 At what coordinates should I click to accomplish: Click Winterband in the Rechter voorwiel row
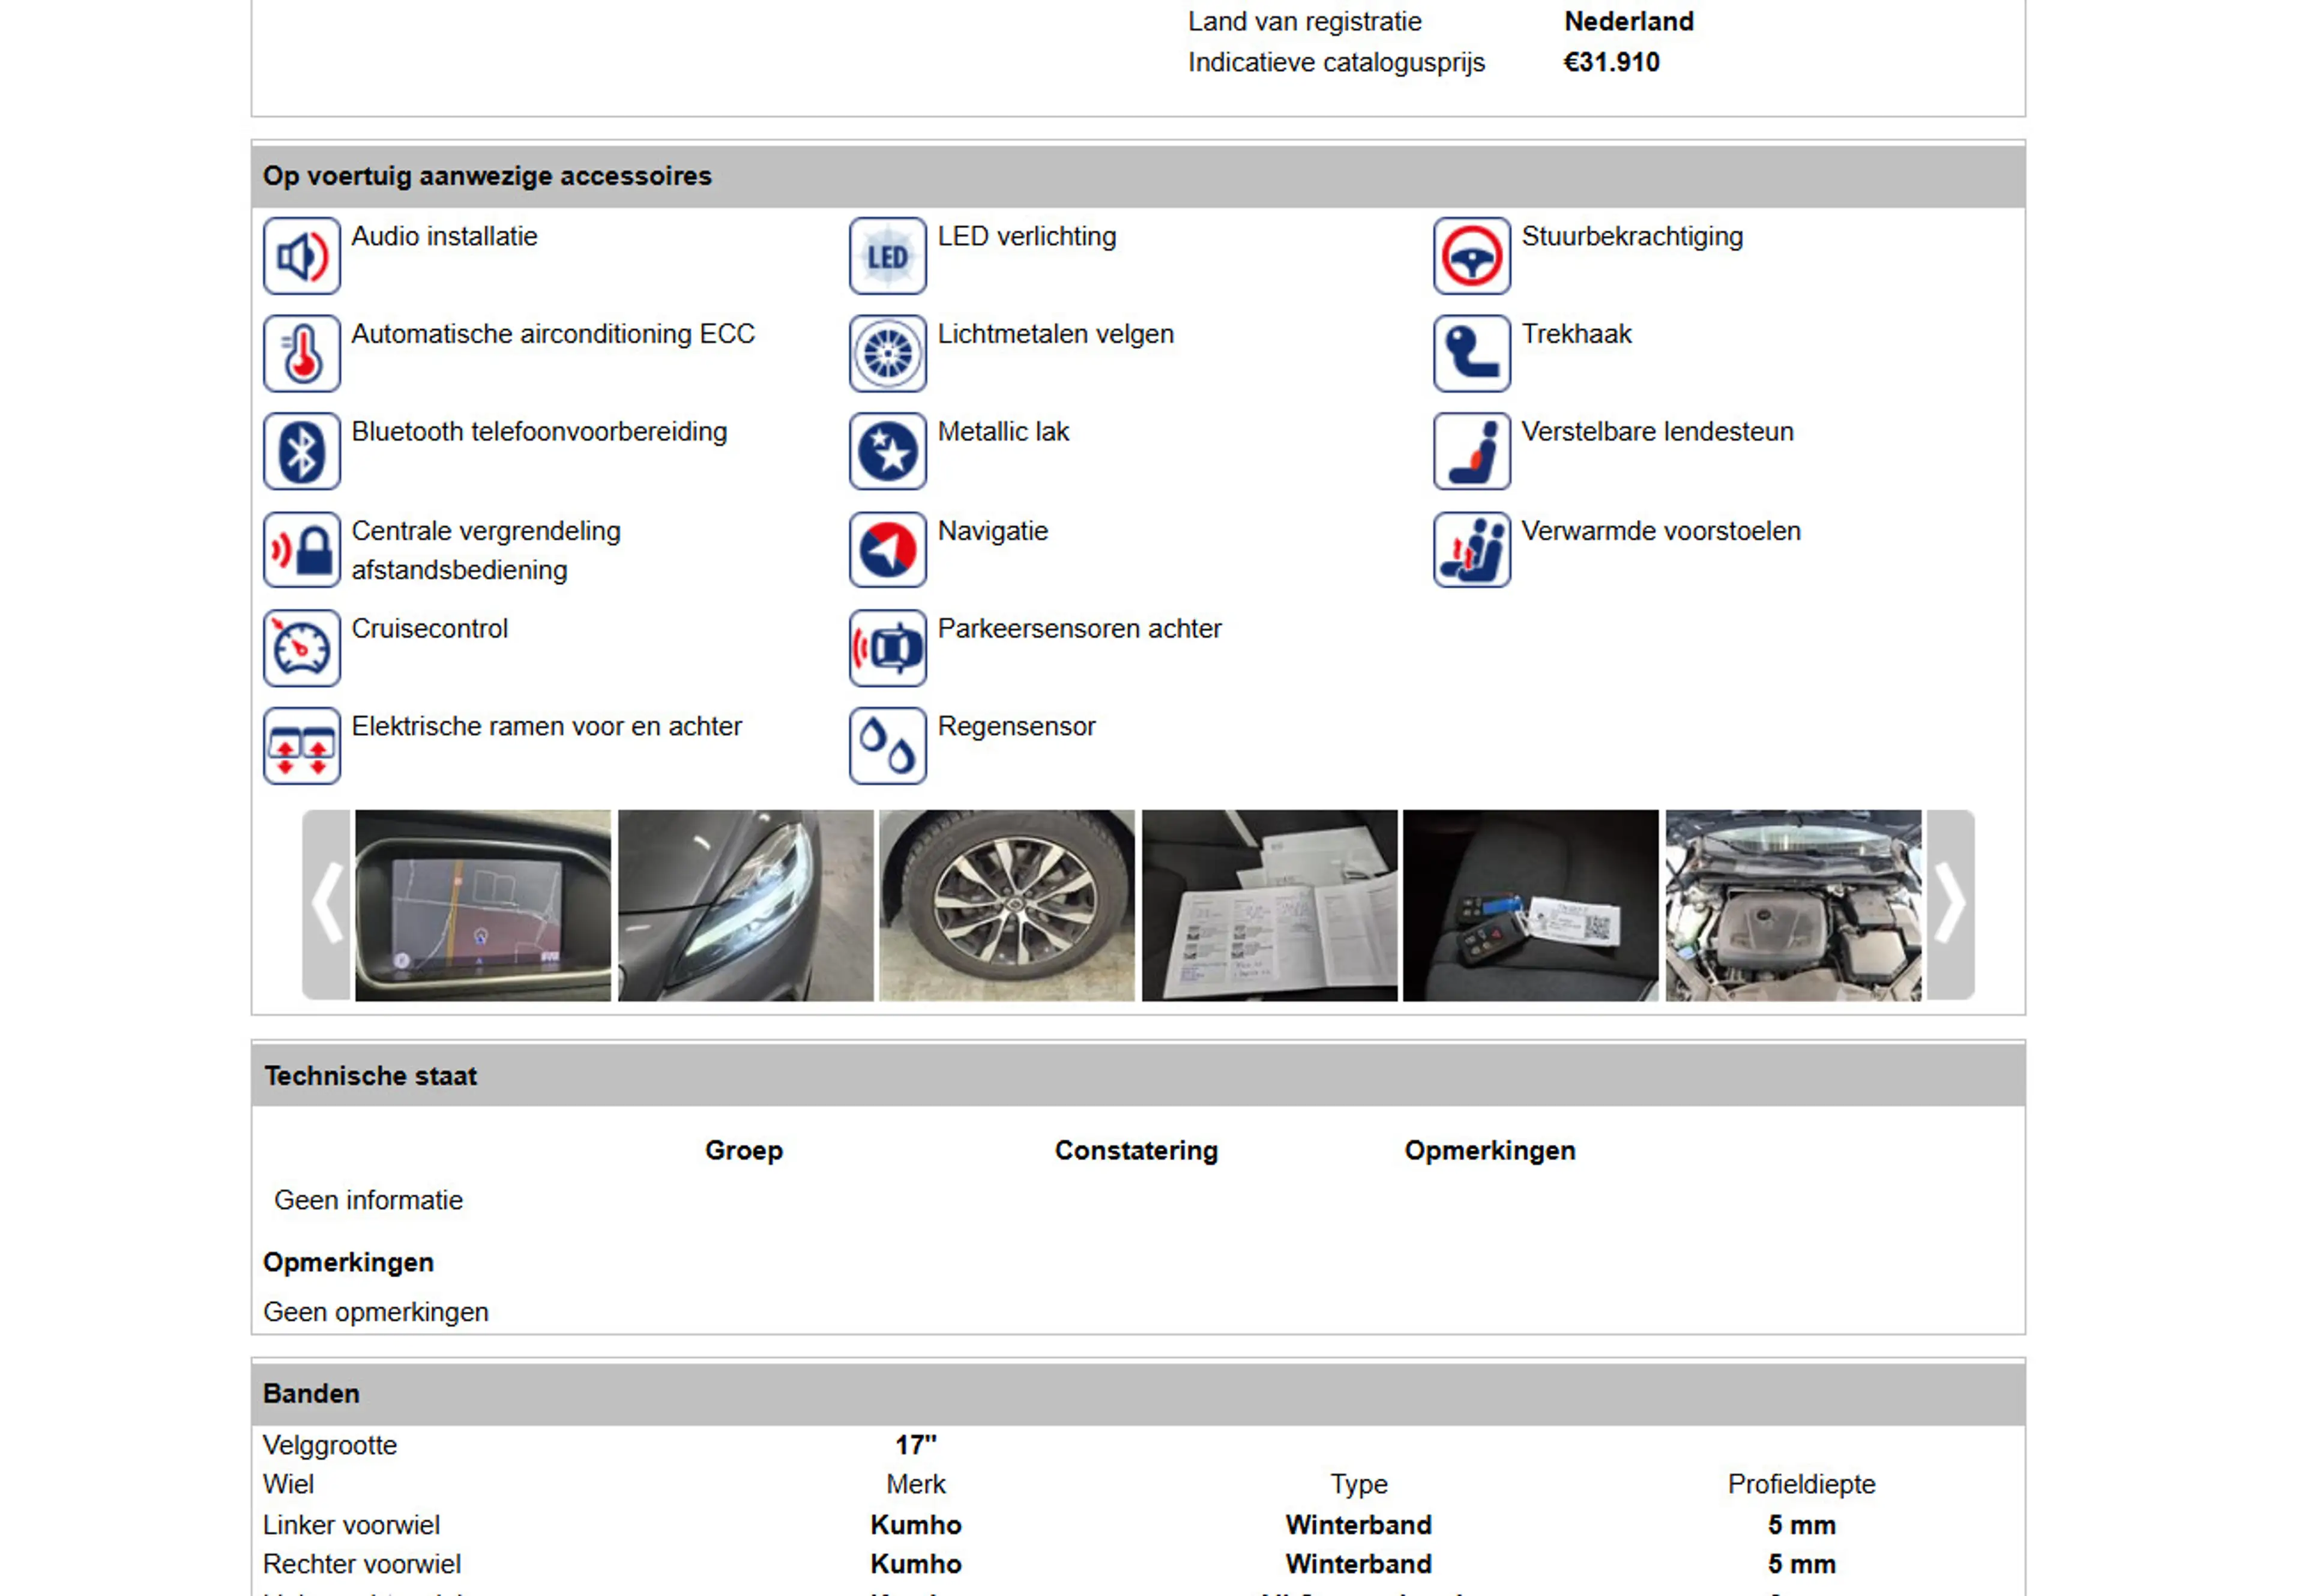1358,1564
